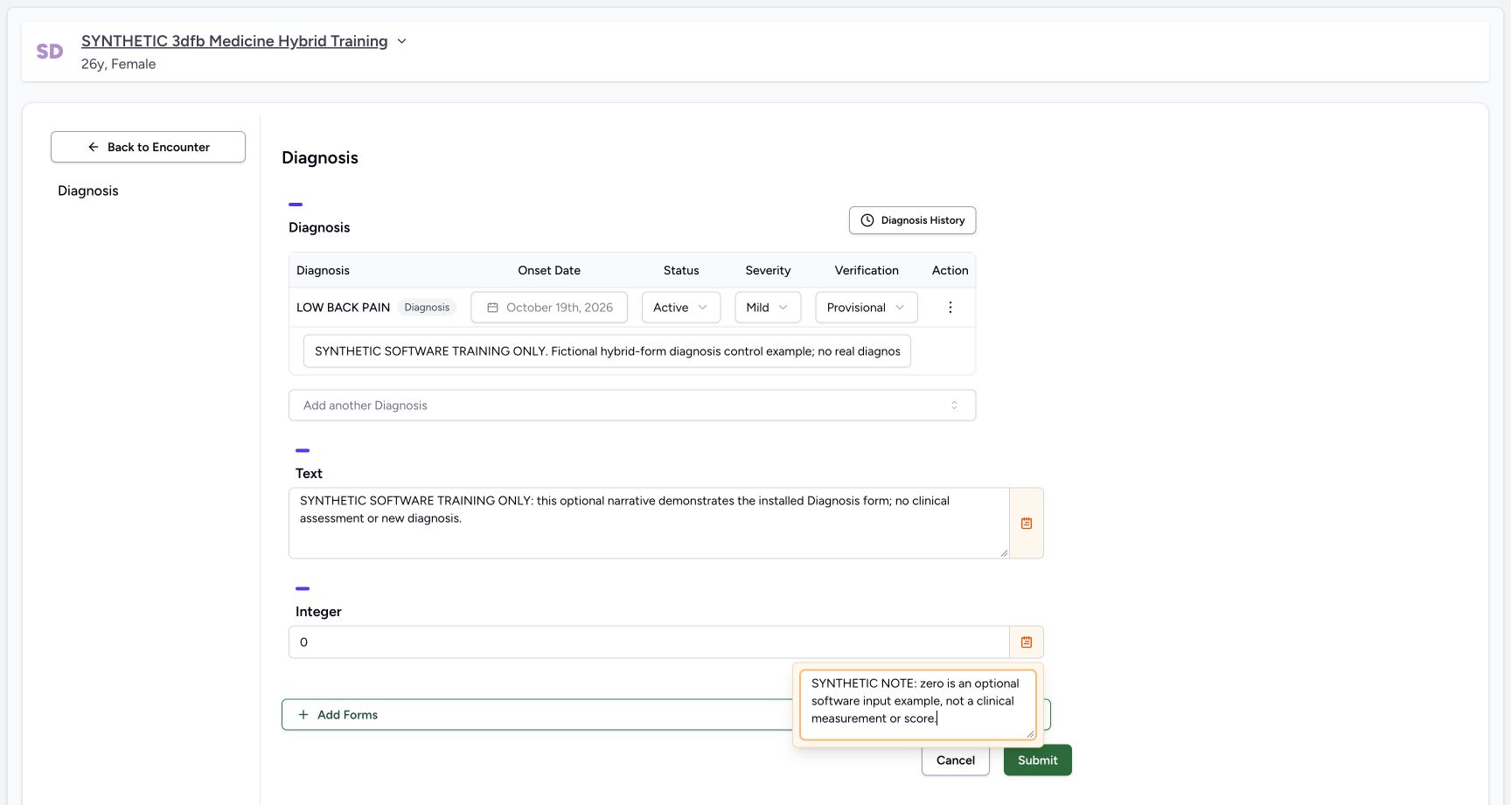The width and height of the screenshot is (1511, 805).
Task: Open the Mild severity dropdown
Action: point(768,308)
